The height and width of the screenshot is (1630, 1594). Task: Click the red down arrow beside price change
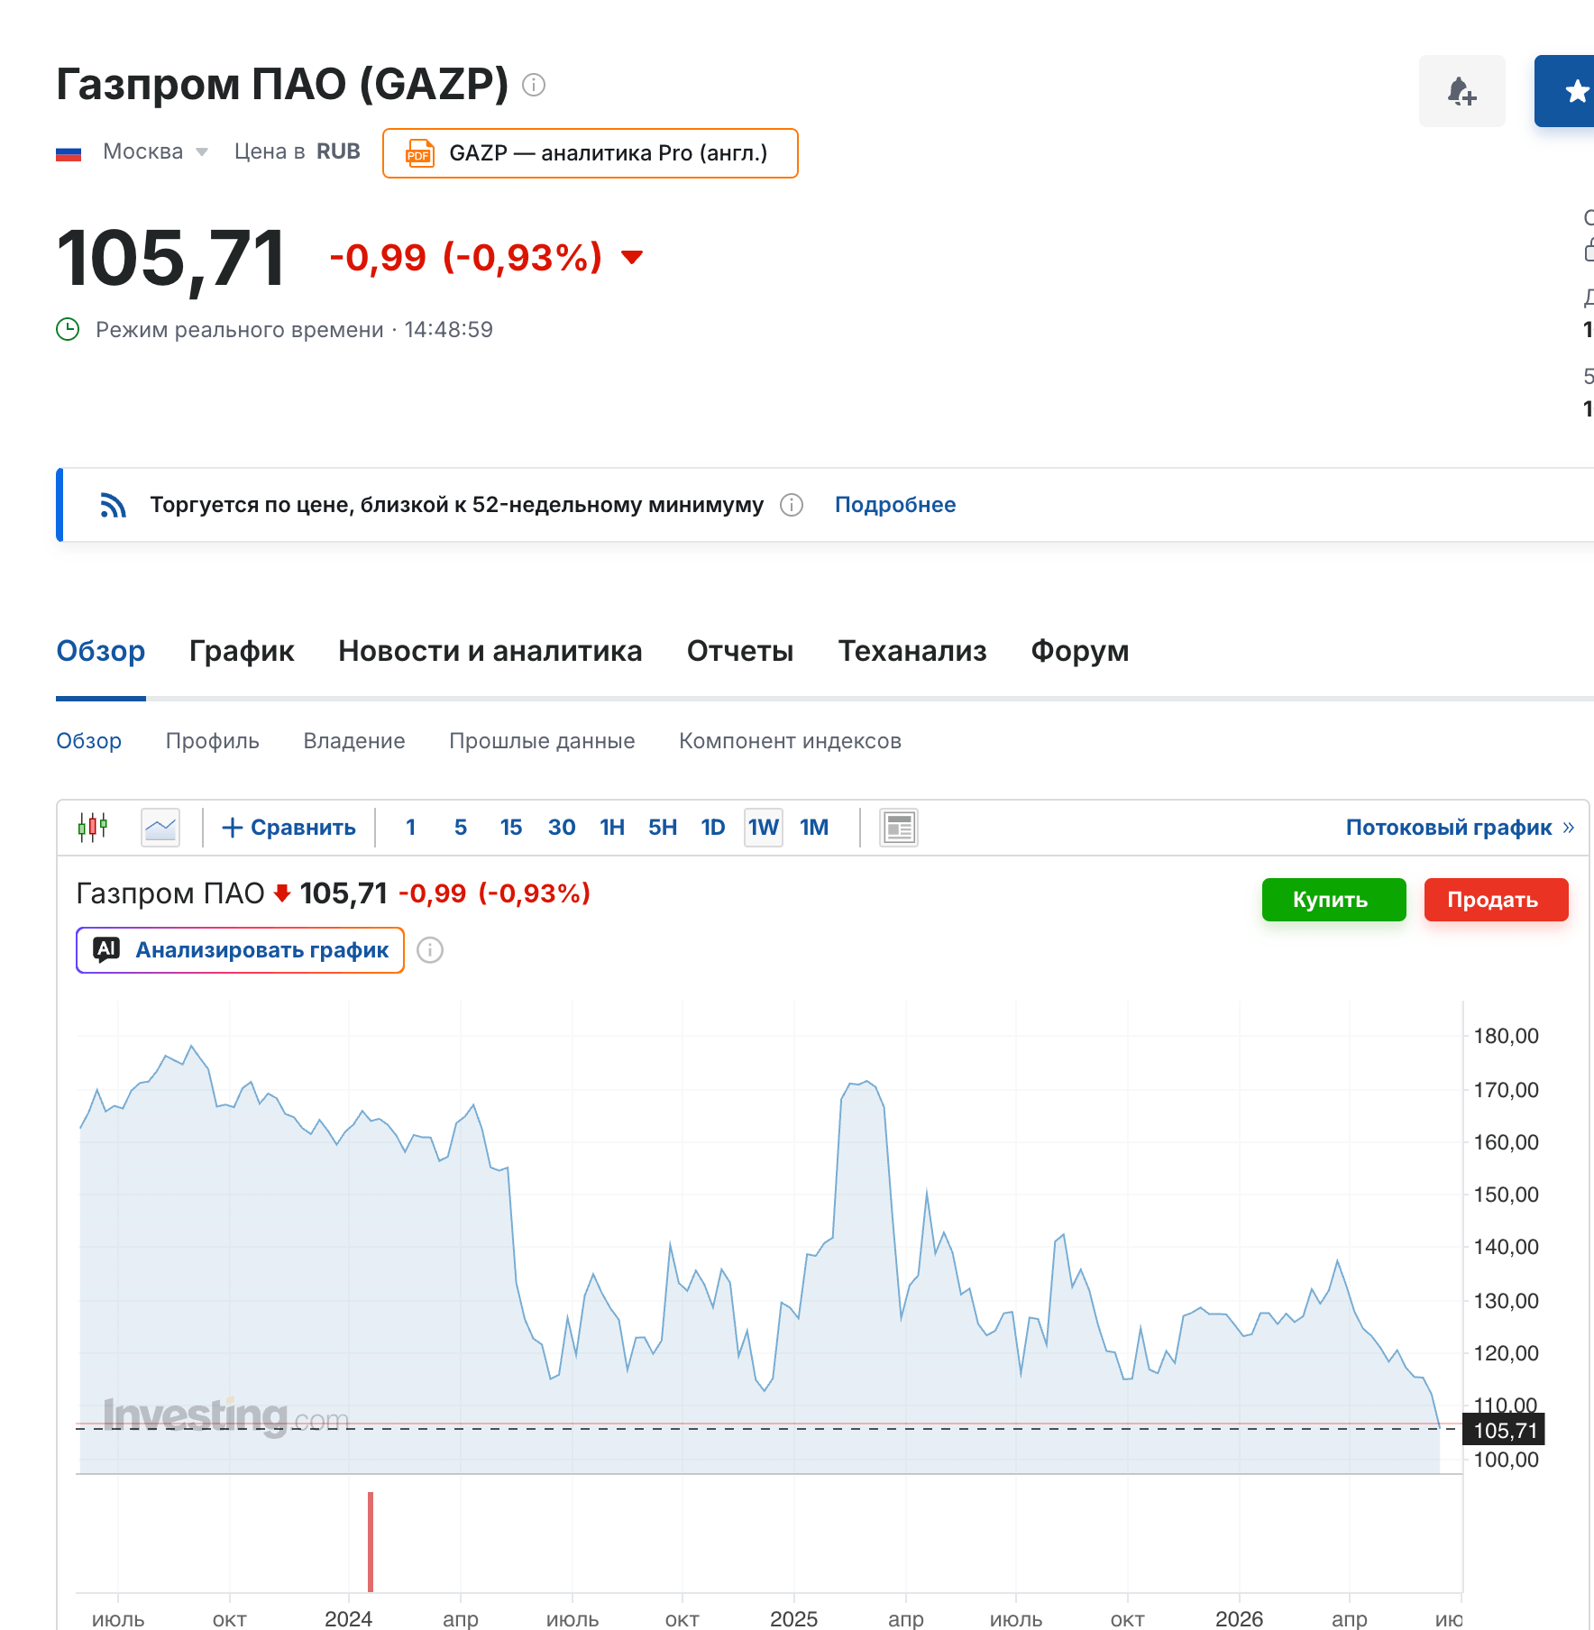click(x=632, y=258)
